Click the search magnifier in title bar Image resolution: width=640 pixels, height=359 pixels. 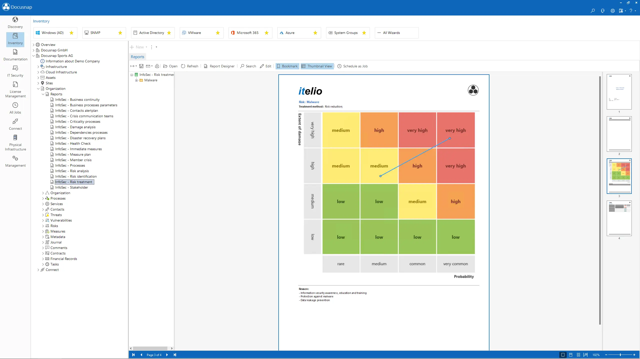click(x=592, y=11)
